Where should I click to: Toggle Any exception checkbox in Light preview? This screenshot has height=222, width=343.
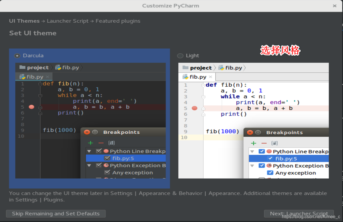[x=270, y=173]
